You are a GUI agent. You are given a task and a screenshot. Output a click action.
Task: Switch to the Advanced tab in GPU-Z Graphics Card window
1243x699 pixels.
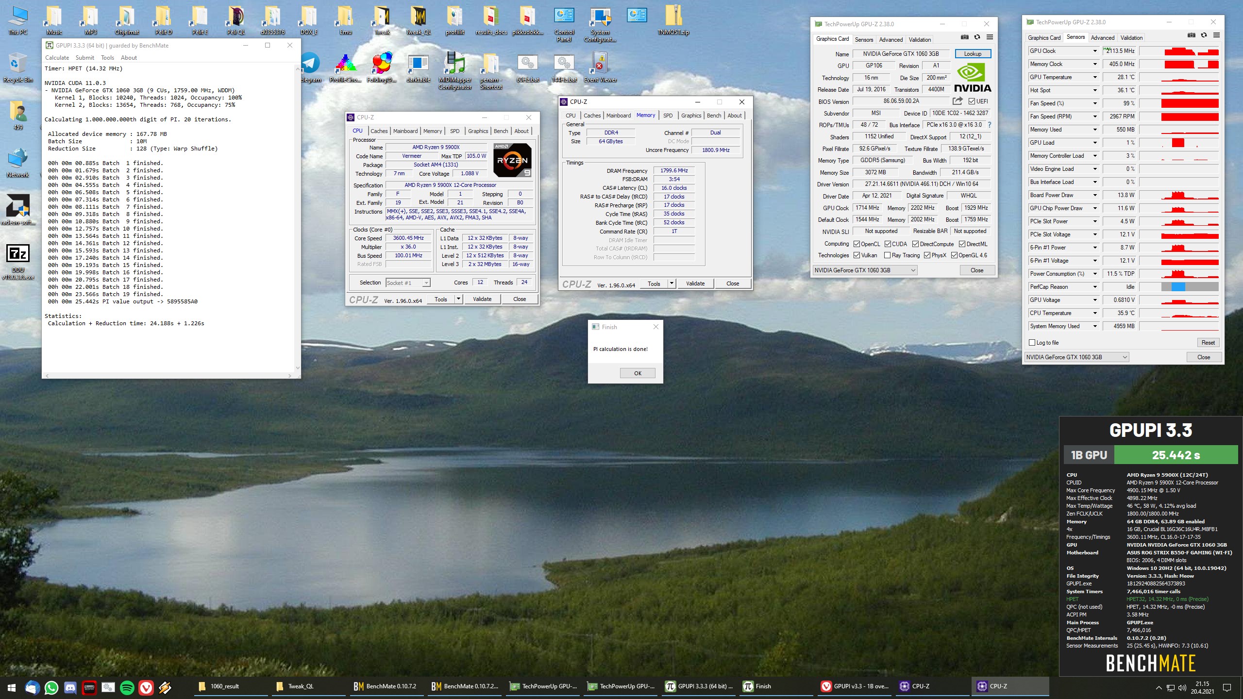pyautogui.click(x=890, y=40)
